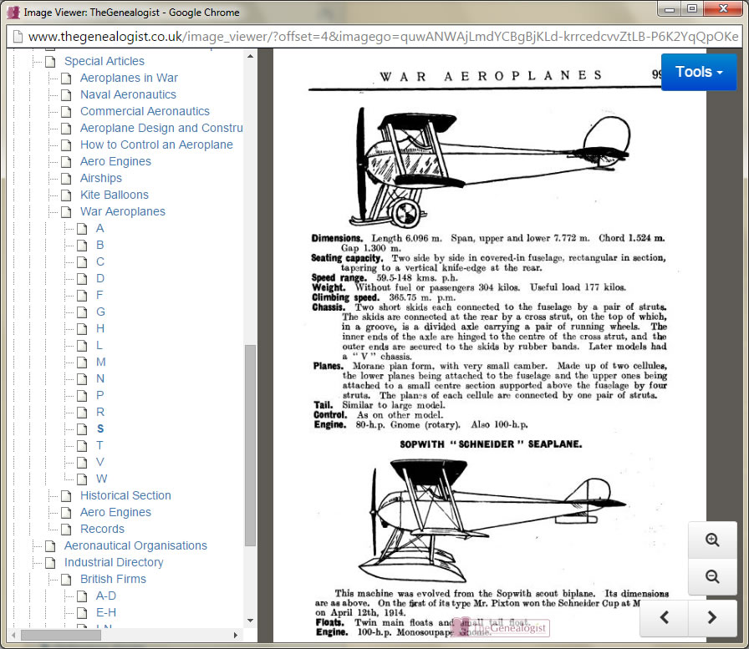Open the Aeroplanes in War article

click(x=129, y=78)
